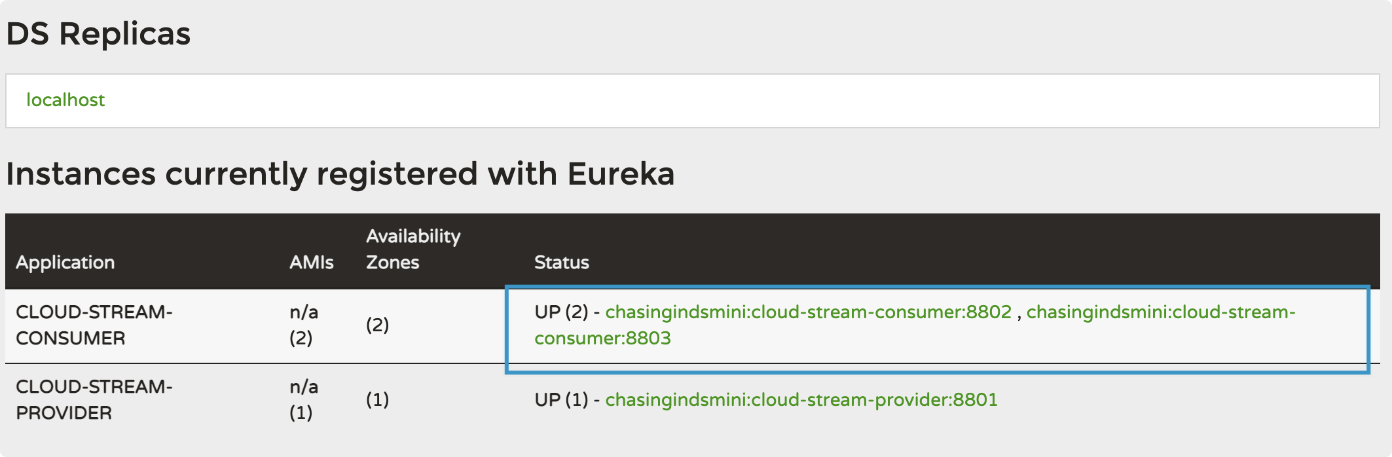
Task: Click the UP (1) status text
Action: [x=561, y=400]
